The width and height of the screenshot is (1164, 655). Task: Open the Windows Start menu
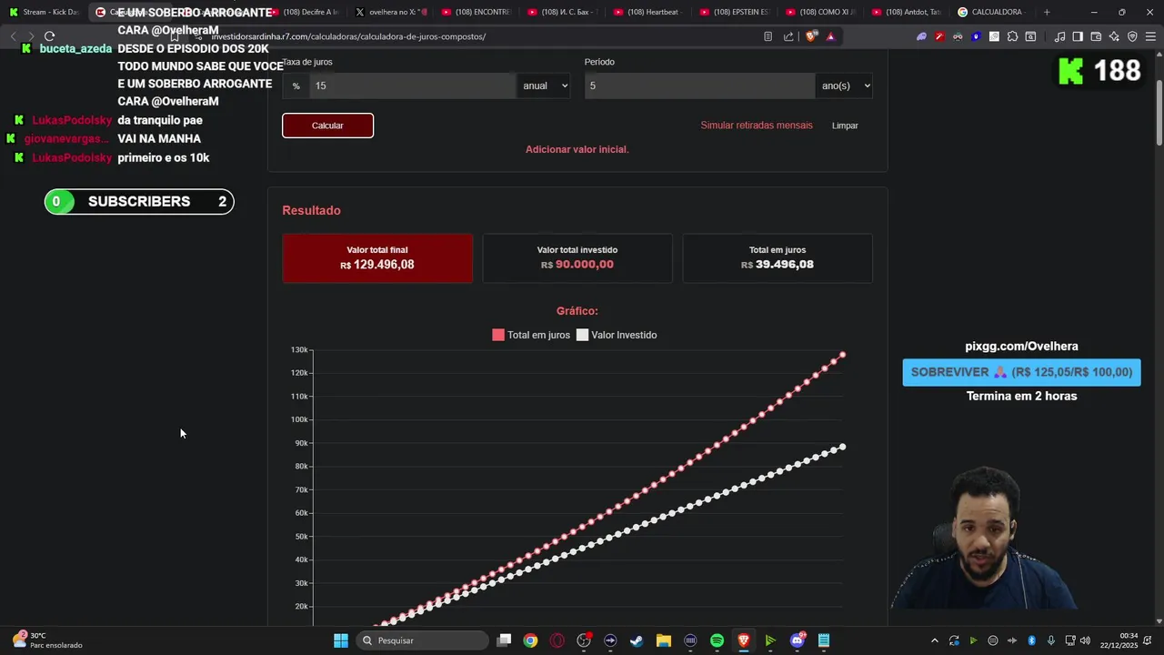[341, 640]
